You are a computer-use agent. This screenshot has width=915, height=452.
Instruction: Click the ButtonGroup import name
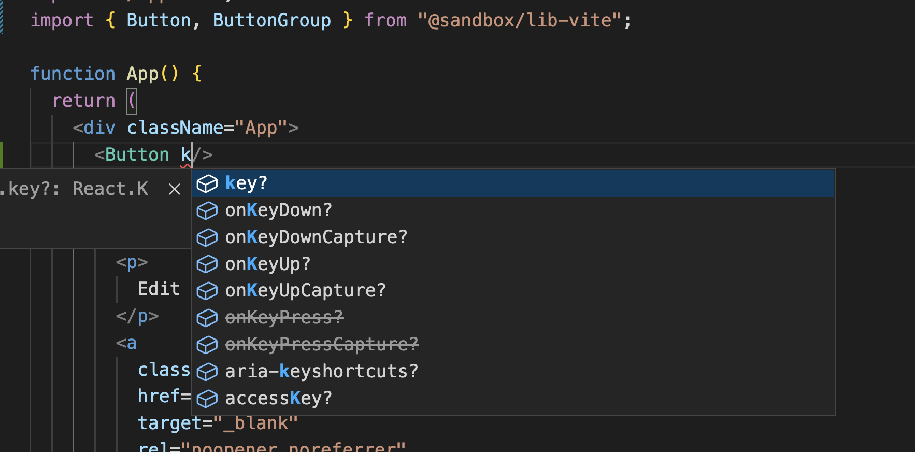click(x=271, y=20)
